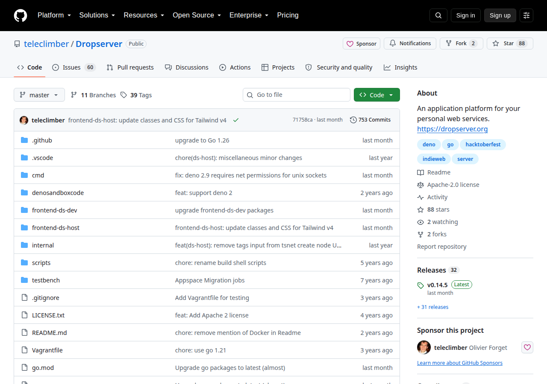The width and height of the screenshot is (547, 384).
Task: Jump to Readme from About
Action: coord(434,172)
